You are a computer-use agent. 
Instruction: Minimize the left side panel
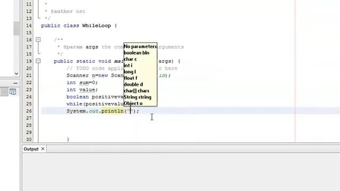pos(15,83)
